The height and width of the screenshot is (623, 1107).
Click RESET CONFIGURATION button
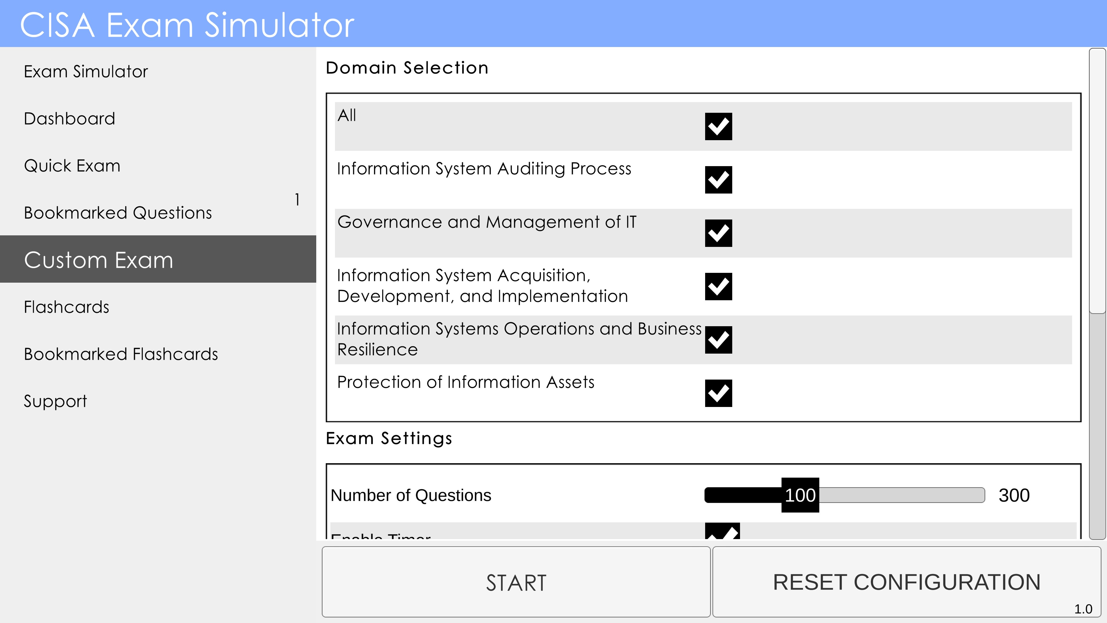[x=906, y=582]
